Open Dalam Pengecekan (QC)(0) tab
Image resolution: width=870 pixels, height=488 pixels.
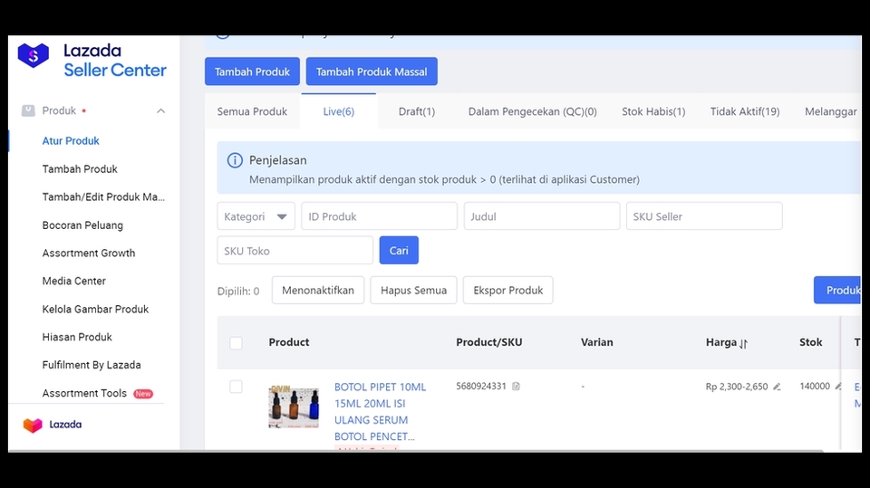pos(533,111)
